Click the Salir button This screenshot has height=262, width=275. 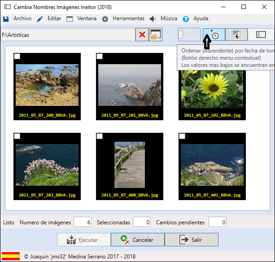[x=192, y=240]
